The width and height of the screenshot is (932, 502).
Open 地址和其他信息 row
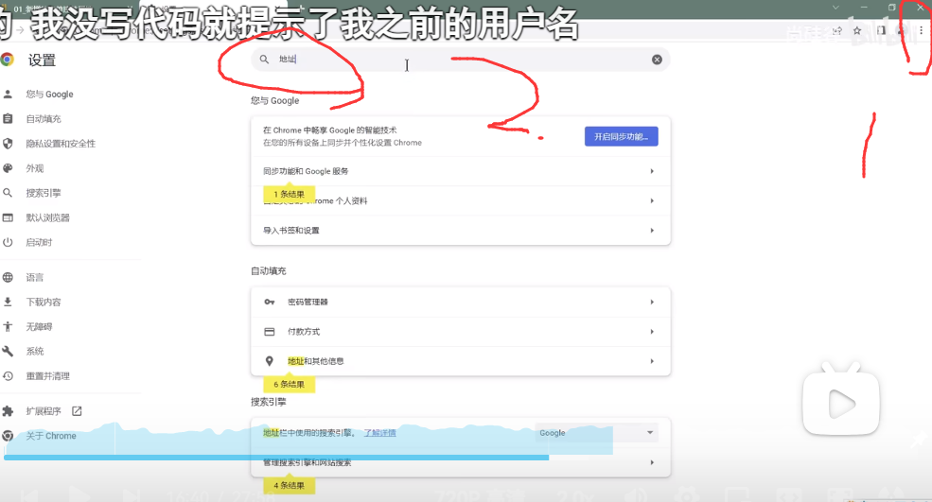pyautogui.click(x=461, y=361)
